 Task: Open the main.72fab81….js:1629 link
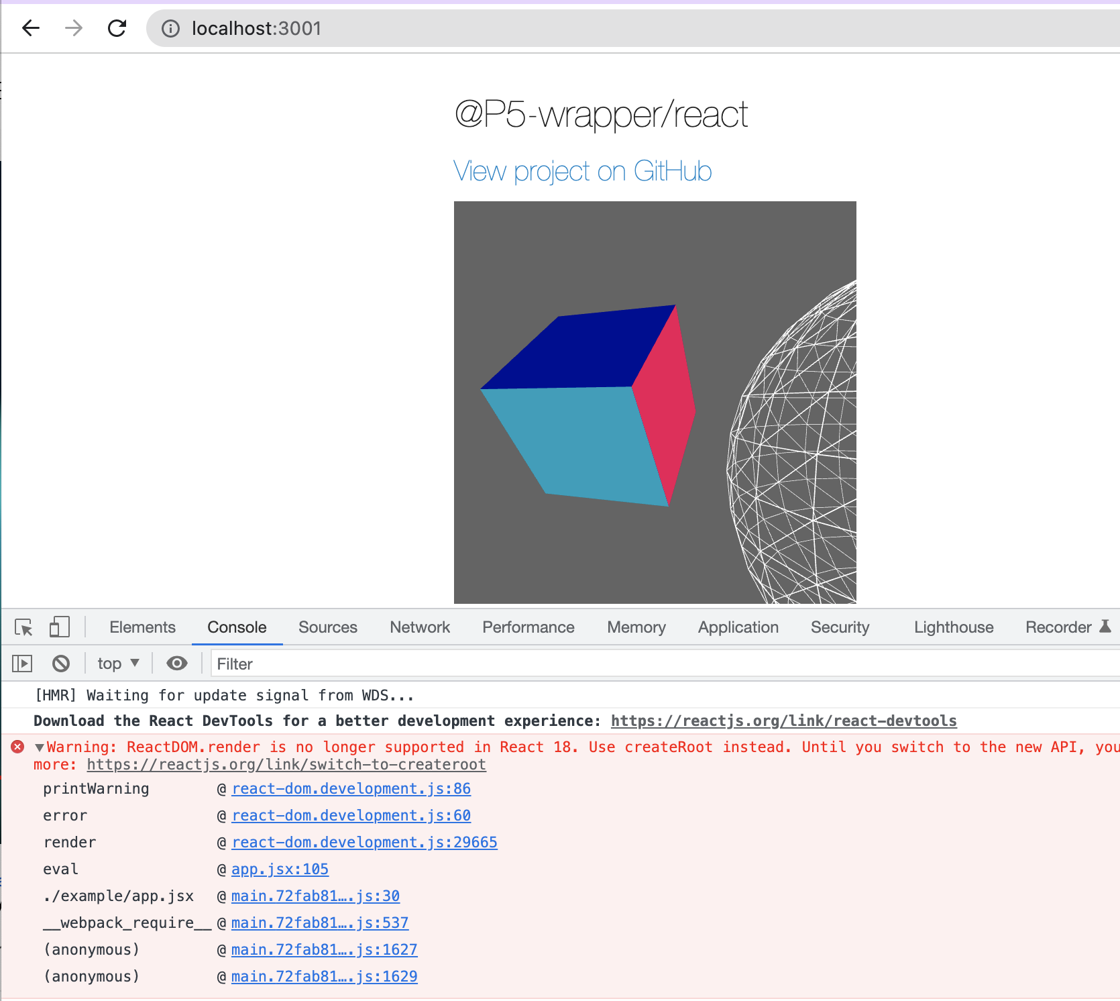pos(324,977)
